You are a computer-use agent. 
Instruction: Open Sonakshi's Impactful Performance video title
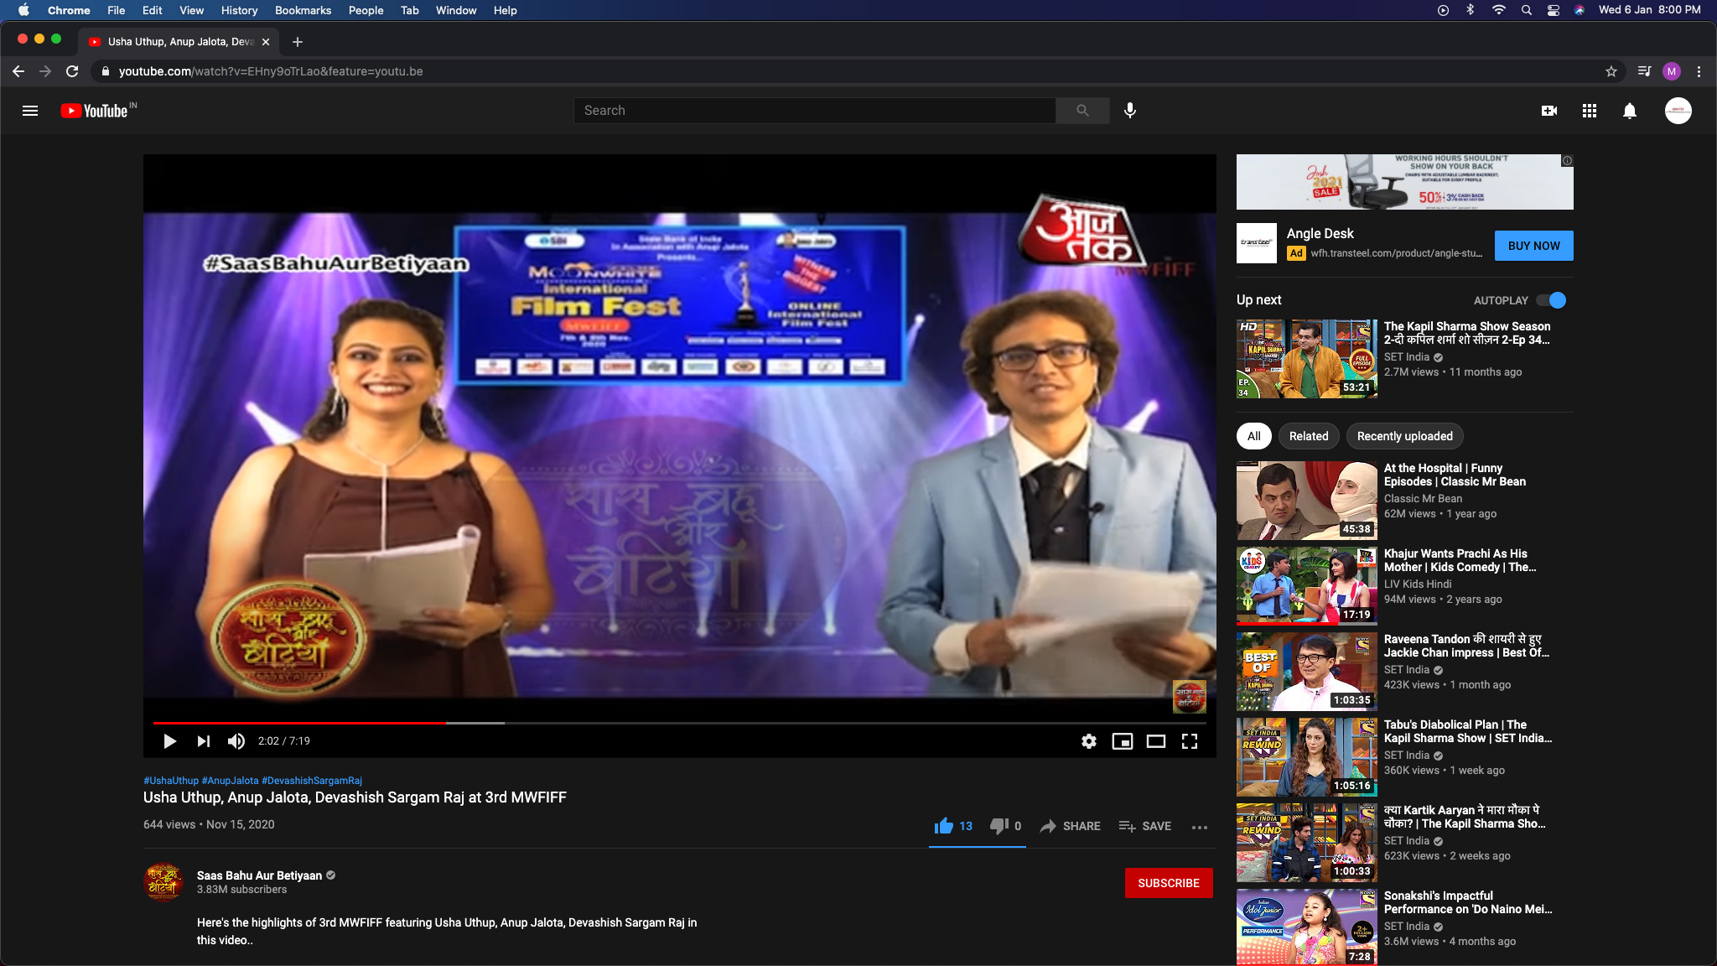[1468, 902]
